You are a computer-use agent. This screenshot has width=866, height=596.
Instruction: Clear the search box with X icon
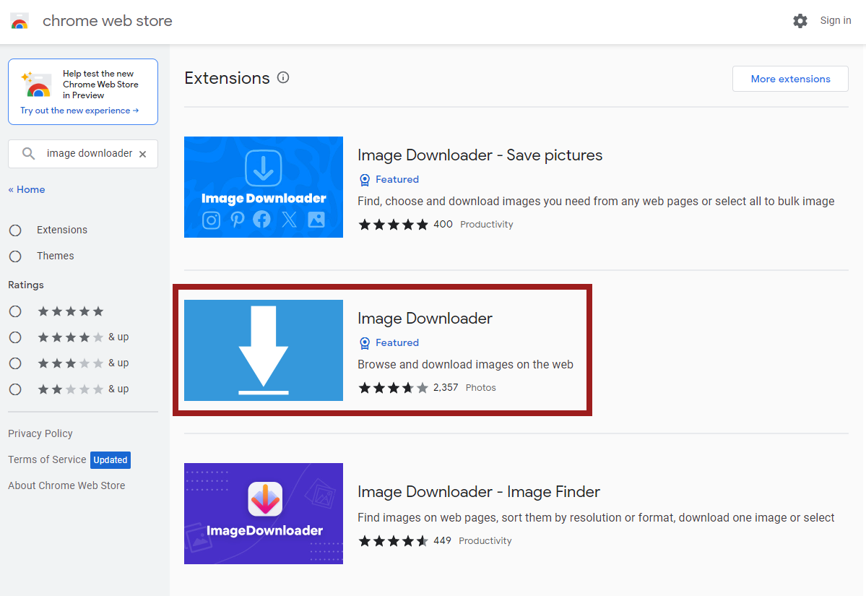tap(142, 154)
